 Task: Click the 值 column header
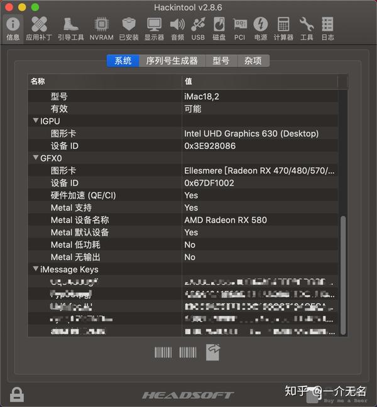[260, 81]
